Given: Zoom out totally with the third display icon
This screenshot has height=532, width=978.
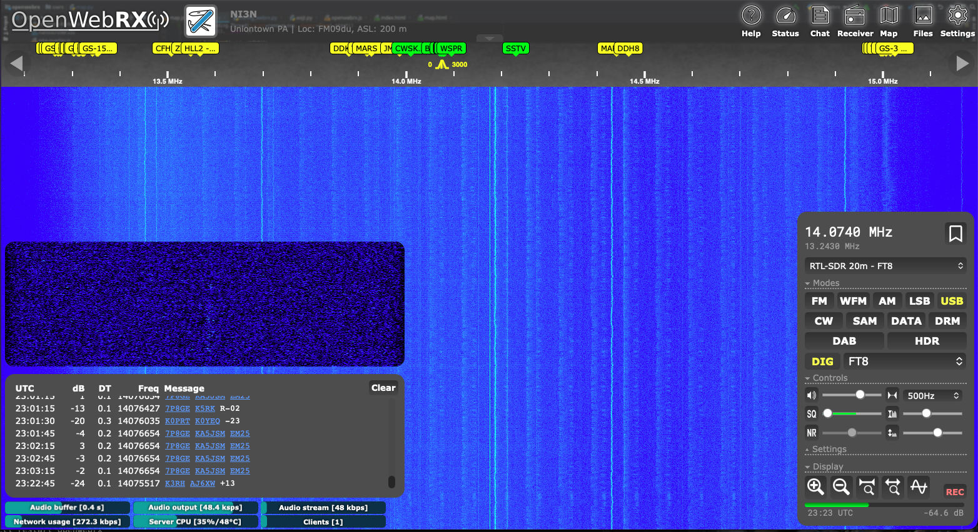Looking at the screenshot, I should (867, 486).
